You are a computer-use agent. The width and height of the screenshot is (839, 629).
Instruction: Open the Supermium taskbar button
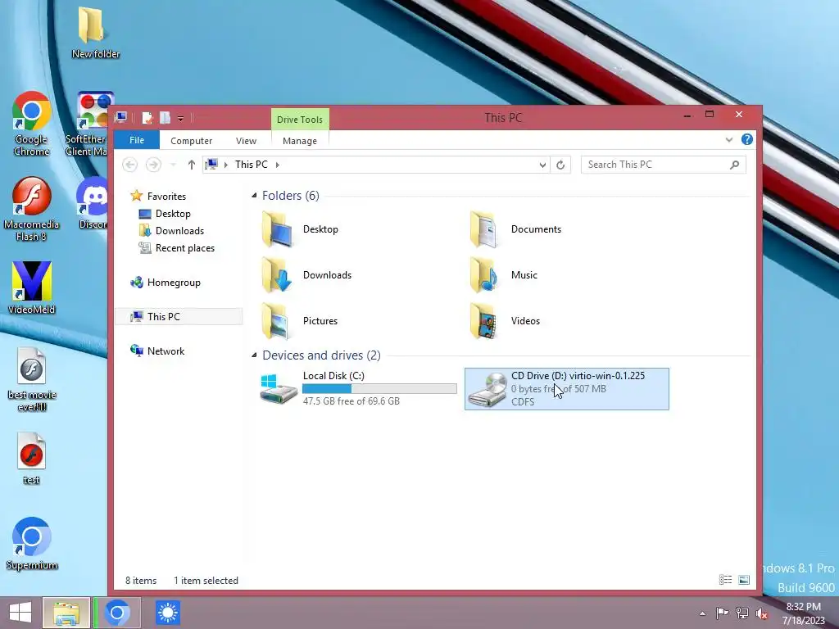(117, 613)
